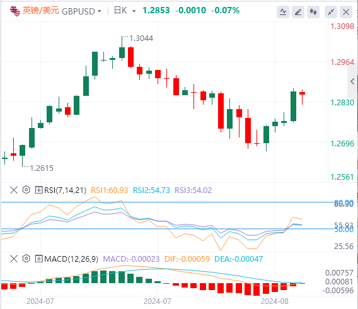Screen dimensions: 358x309
Task: Remove the RSI indicator panel
Action: point(14,190)
